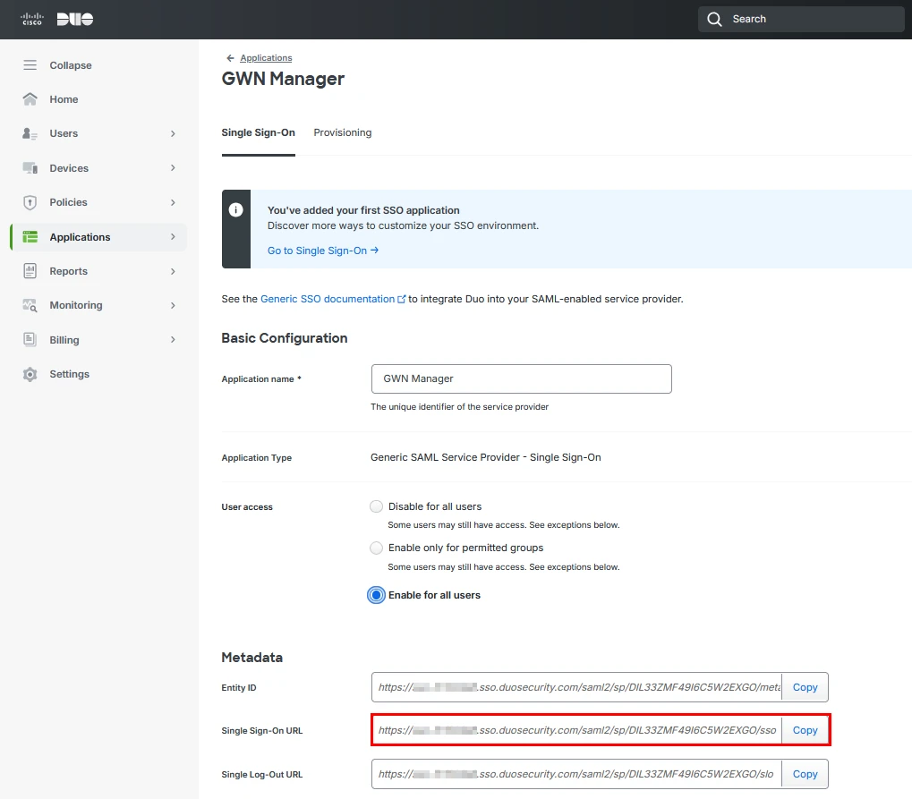Viewport: 912px width, 799px height.
Task: Click the GWN Manager page heading
Action: (x=283, y=79)
